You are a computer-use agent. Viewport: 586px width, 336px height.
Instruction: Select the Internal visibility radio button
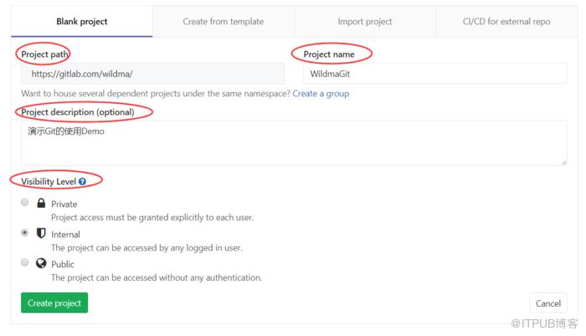[24, 233]
